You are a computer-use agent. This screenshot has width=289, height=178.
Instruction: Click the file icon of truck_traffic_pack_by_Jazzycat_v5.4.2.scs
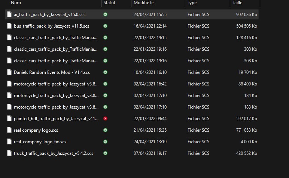pyautogui.click(x=9, y=153)
